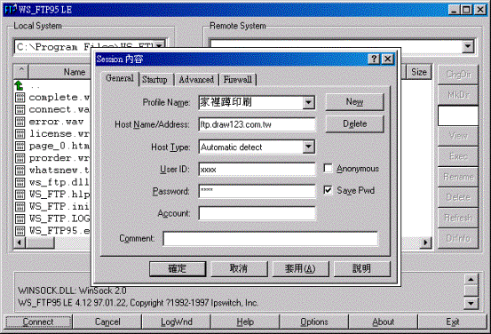This screenshot has height=334, width=491.
Task: Enable the Anonymous checkbox
Action: tap(328, 169)
